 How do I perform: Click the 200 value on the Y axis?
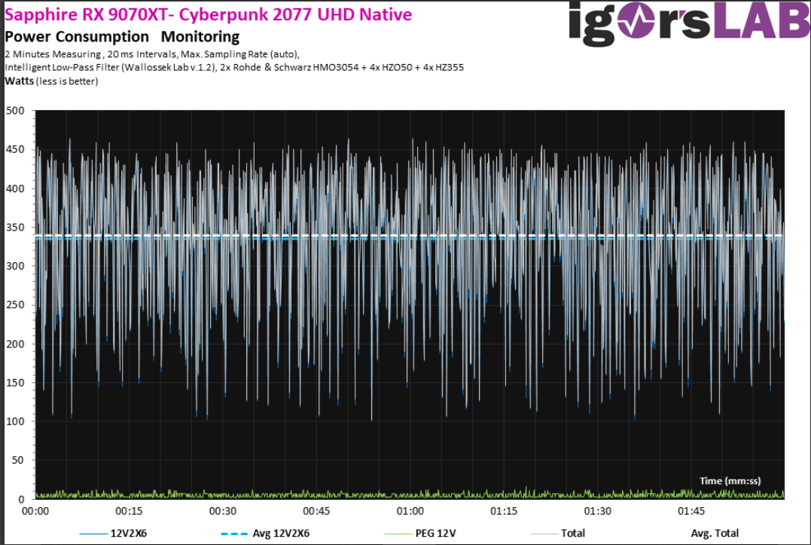15,344
